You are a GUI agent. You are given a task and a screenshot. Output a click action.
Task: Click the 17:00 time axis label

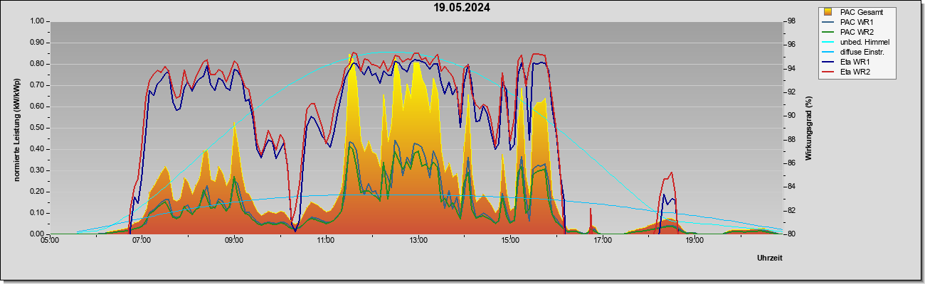pos(603,241)
